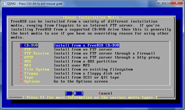Image resolution: width=185 pixels, height=110 pixels.
Task: Click 'Install from a DOS partition' text
Action: [x=85, y=61]
